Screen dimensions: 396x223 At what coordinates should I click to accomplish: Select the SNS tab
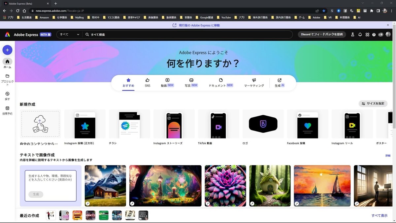tap(148, 83)
